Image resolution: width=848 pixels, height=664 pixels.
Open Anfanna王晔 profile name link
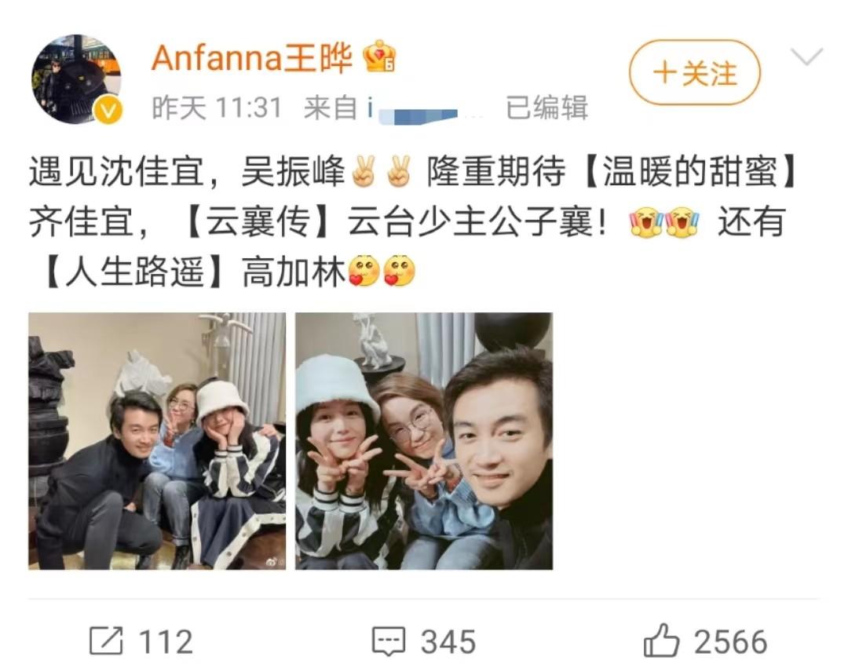[252, 57]
